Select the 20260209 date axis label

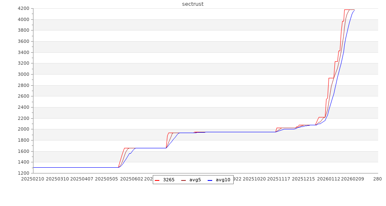[x=353, y=179]
